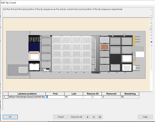Select MlStar1000ulHighVolumeTipWithFilter labware row

(x=27, y=97)
